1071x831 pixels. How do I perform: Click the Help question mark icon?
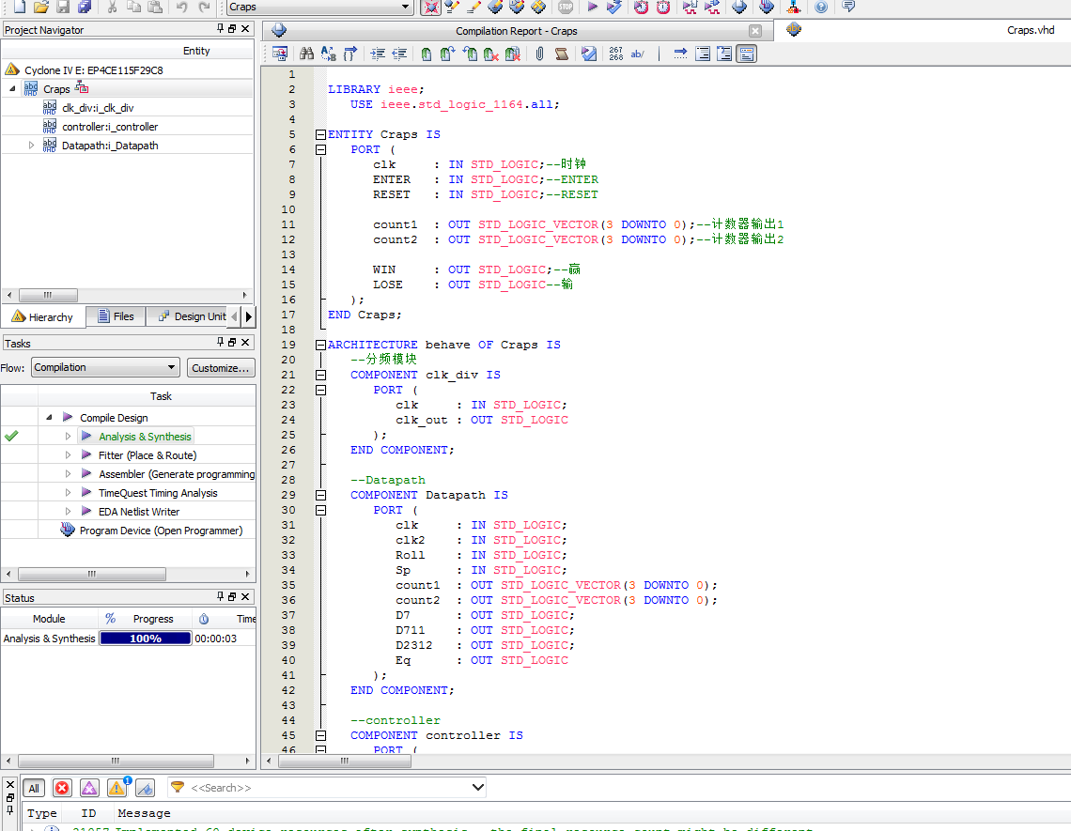coord(821,8)
